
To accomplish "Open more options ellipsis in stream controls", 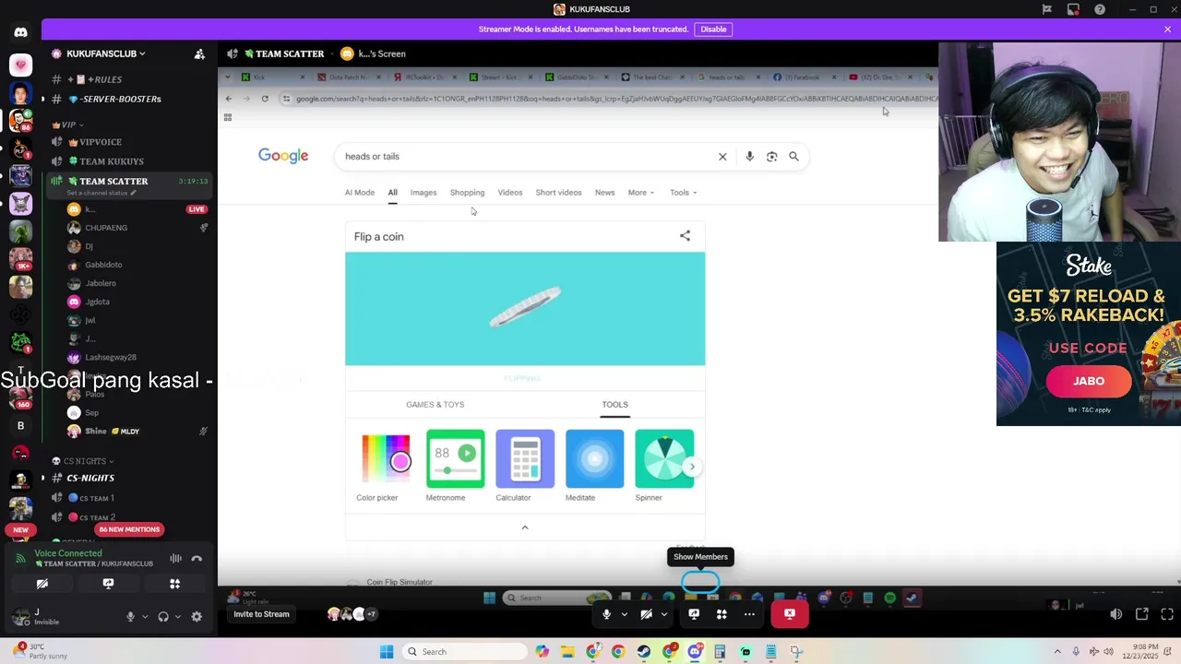I will pyautogui.click(x=749, y=614).
